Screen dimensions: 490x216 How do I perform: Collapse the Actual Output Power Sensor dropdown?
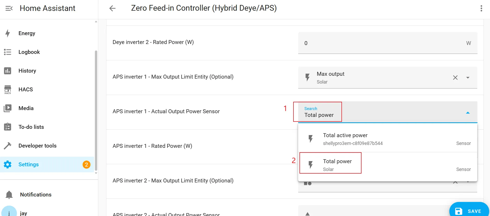tap(468, 113)
